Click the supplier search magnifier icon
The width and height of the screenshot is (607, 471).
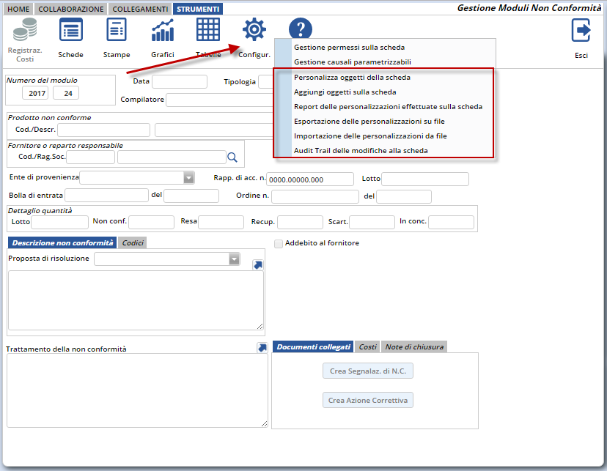(232, 157)
